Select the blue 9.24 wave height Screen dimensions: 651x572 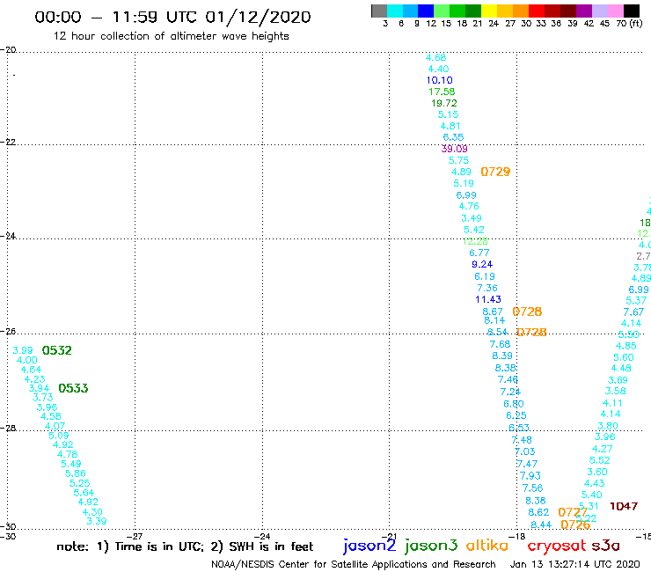(x=482, y=264)
